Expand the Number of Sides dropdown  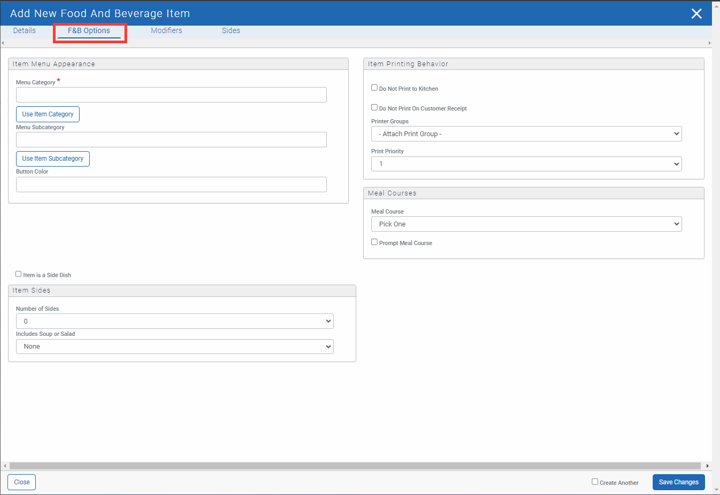click(175, 321)
